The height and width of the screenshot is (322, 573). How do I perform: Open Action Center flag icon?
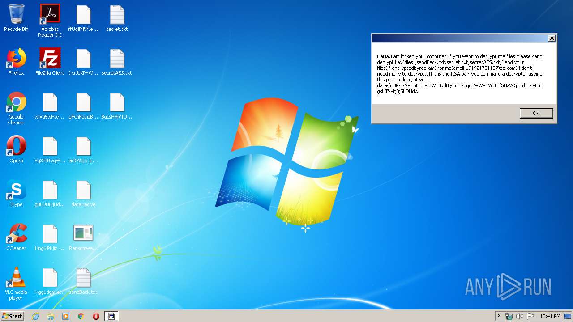coord(530,316)
